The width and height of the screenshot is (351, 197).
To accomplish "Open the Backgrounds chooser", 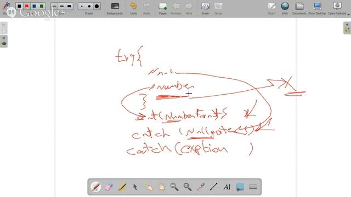I will coord(115,8).
